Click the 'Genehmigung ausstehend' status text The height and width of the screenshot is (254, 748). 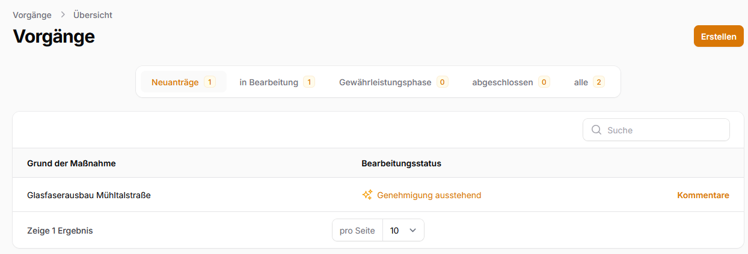(x=429, y=195)
